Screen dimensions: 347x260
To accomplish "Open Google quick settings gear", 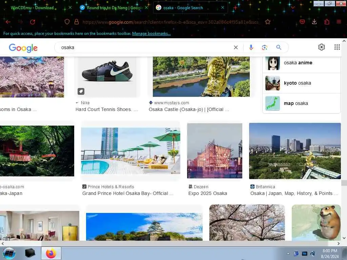I will [x=322, y=47].
